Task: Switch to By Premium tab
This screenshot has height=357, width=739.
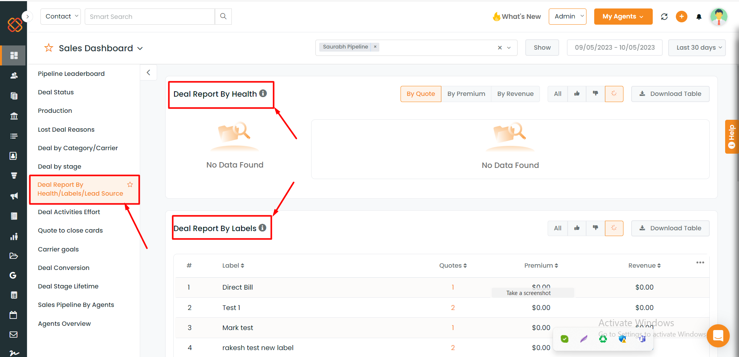Action: 466,94
